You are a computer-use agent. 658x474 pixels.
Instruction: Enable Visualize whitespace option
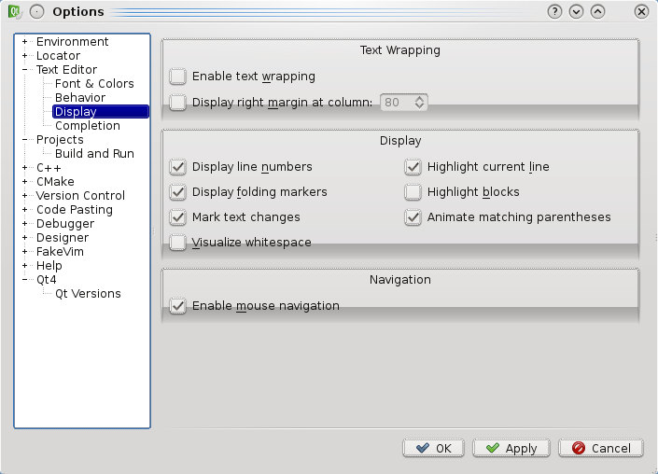click(x=178, y=243)
